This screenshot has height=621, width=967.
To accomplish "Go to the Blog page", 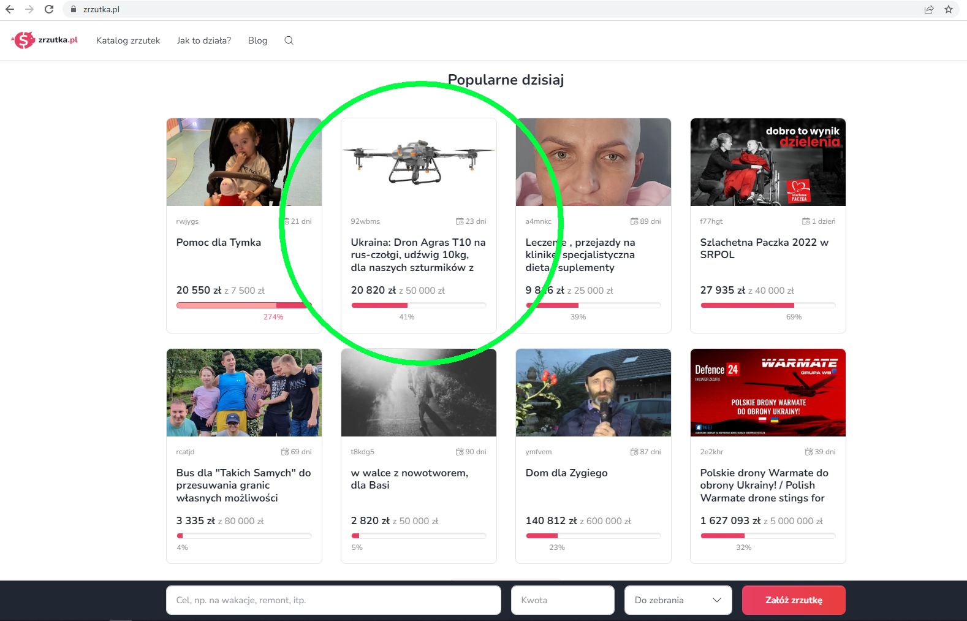I will point(257,40).
